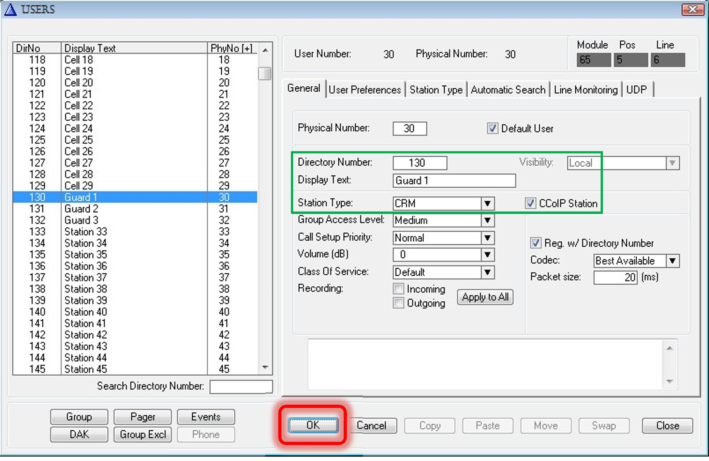Click the Search Directory Number field

pyautogui.click(x=241, y=387)
